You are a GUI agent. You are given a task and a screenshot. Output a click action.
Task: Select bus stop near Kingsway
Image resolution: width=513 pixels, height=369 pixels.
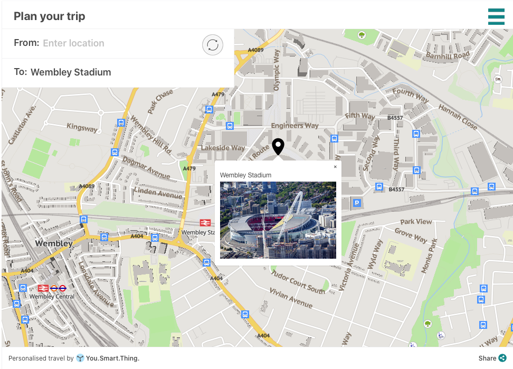point(121,122)
